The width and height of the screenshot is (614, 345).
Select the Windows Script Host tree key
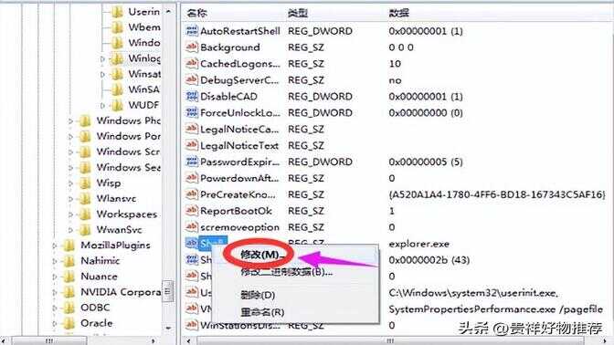[129, 152]
